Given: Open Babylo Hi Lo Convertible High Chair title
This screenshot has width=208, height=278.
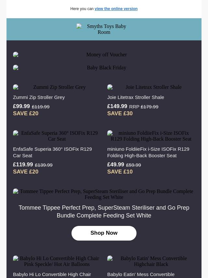Looking at the screenshot, I should pyautogui.click(x=52, y=274).
